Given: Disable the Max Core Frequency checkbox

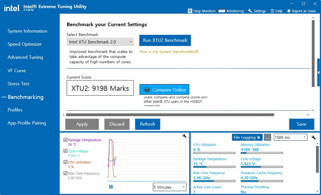Looking at the screenshot, I should click(x=66, y=173).
